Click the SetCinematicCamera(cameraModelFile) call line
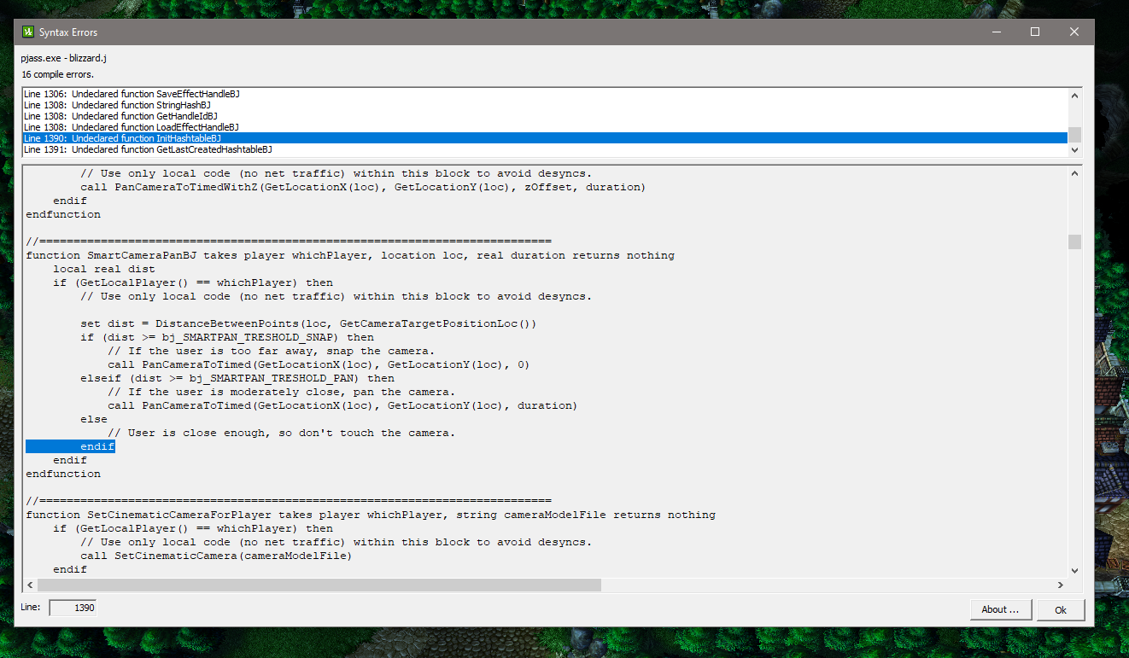This screenshot has height=658, width=1129. coord(216,556)
